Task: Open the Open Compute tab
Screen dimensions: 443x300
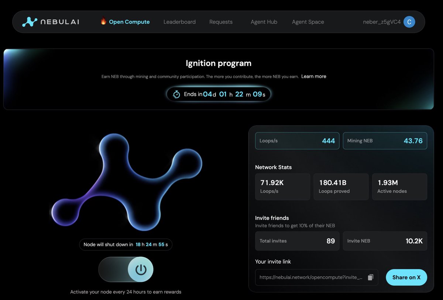Action: click(x=129, y=22)
